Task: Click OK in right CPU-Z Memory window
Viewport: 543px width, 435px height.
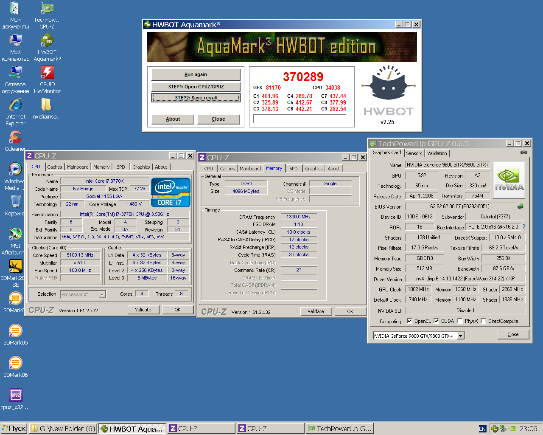Action: 350,311
